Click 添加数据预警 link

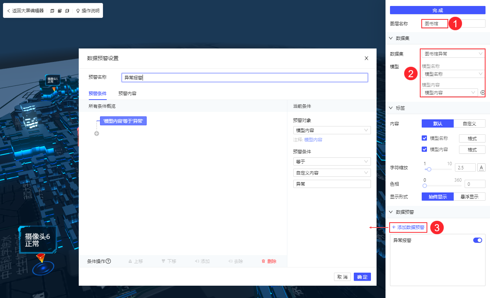click(408, 227)
